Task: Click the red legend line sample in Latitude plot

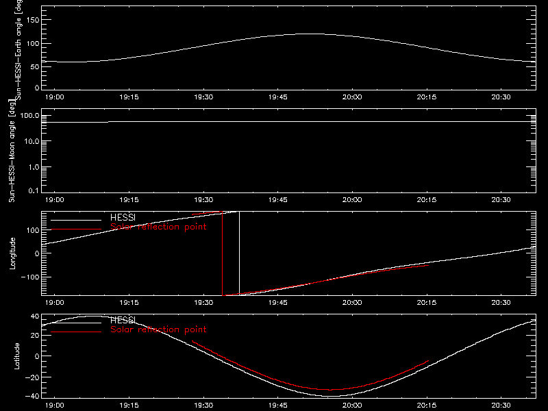Action: point(76,332)
